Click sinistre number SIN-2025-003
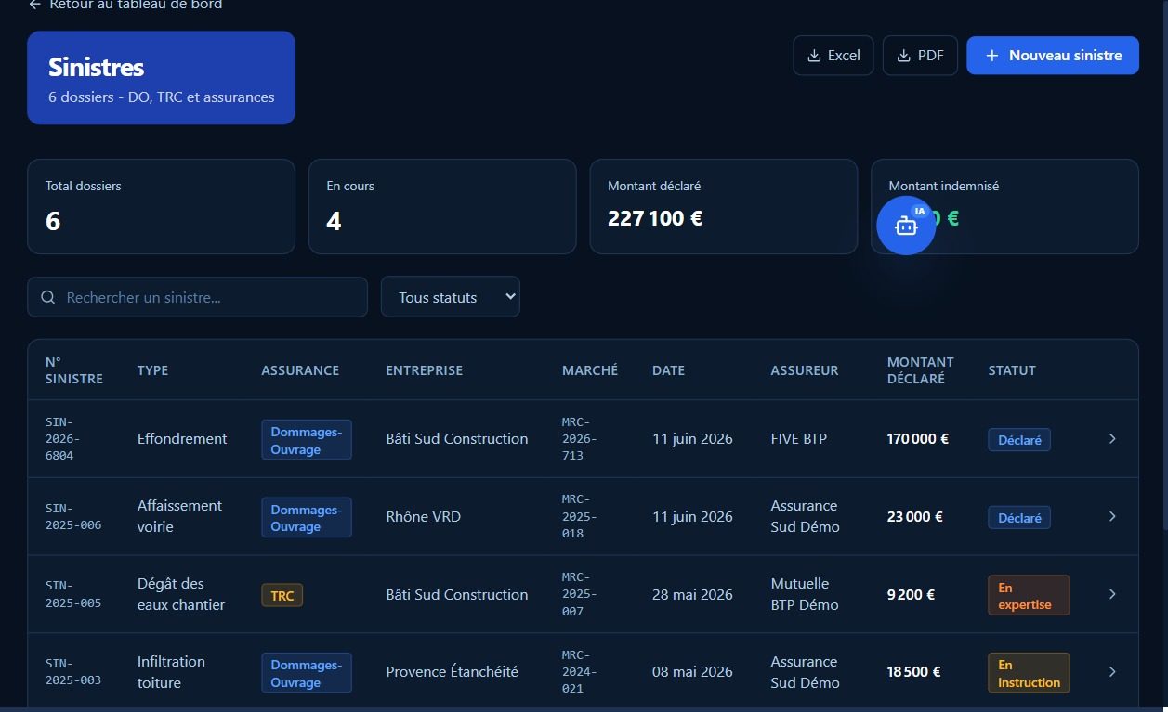The height and width of the screenshot is (712, 1168). tap(73, 671)
